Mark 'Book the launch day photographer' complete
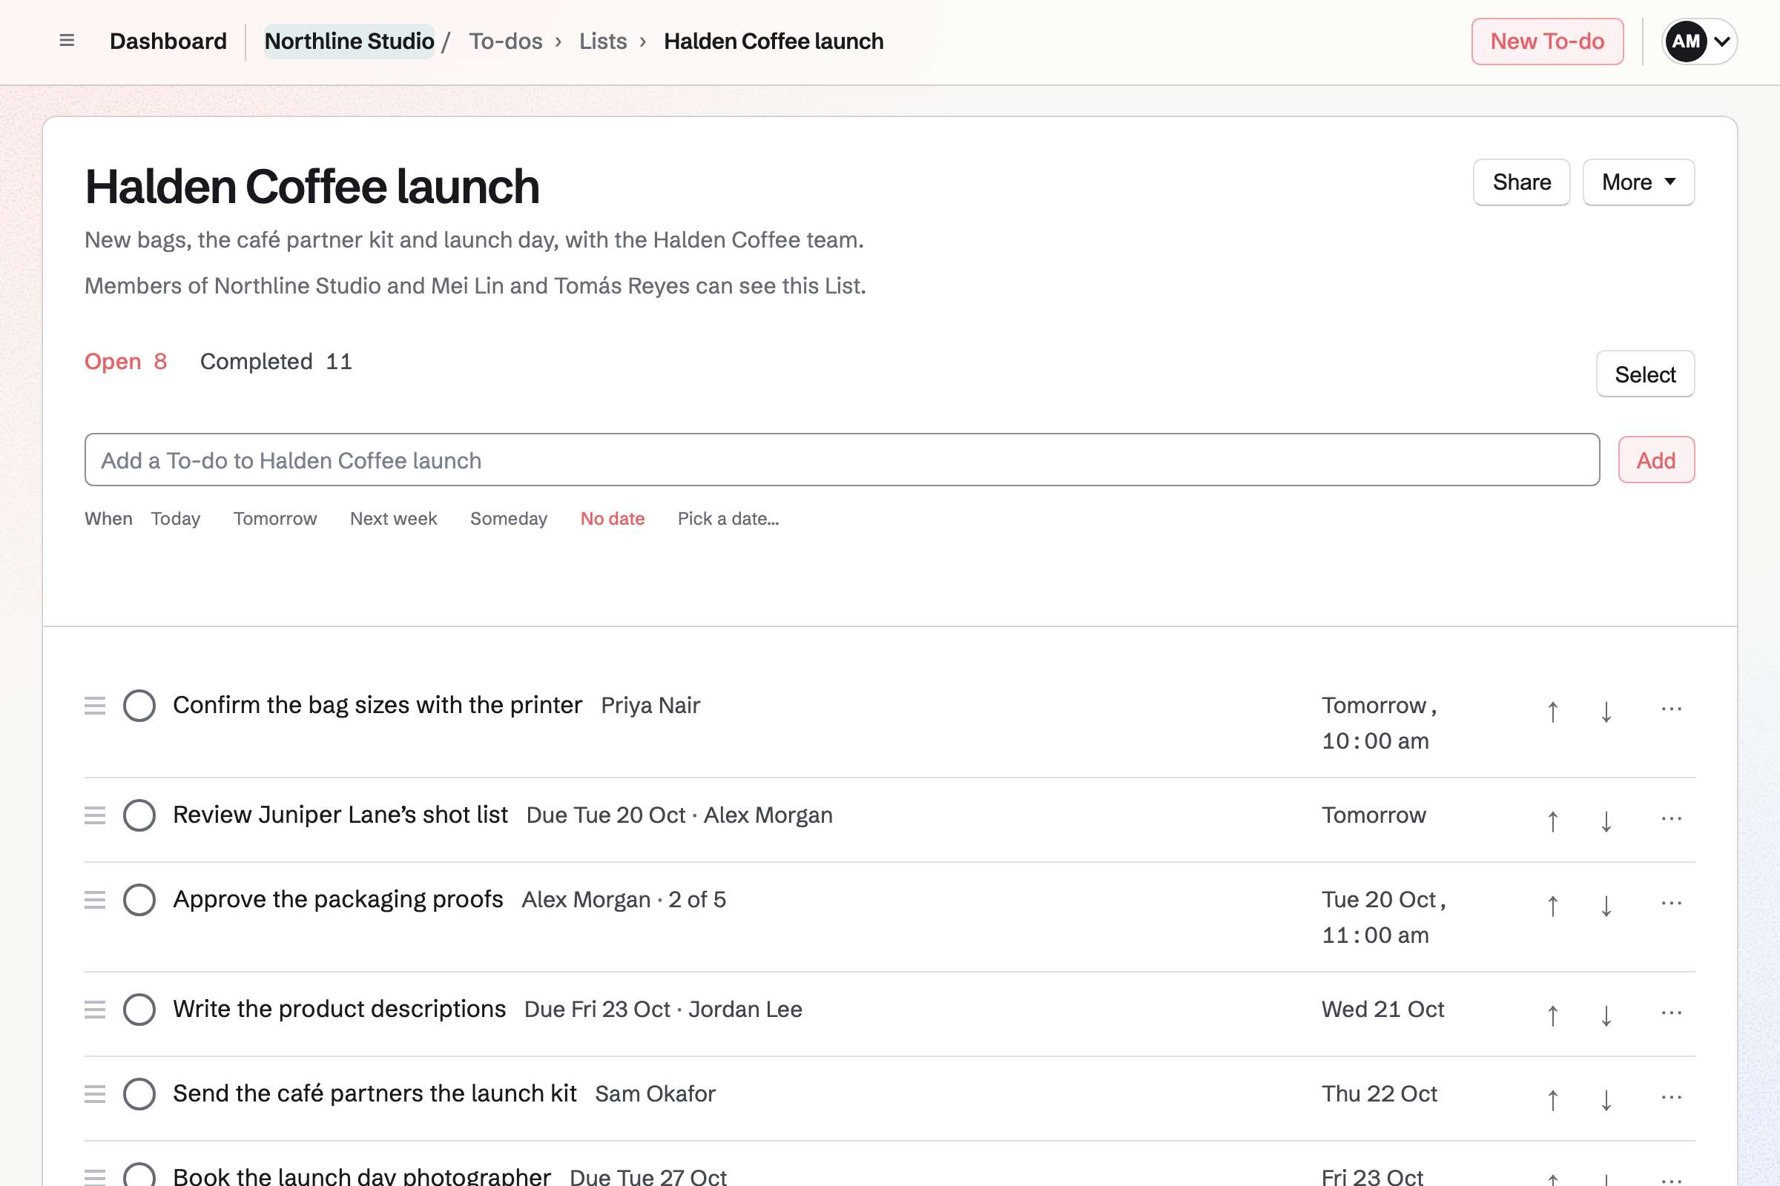This screenshot has width=1780, height=1186. click(139, 1175)
